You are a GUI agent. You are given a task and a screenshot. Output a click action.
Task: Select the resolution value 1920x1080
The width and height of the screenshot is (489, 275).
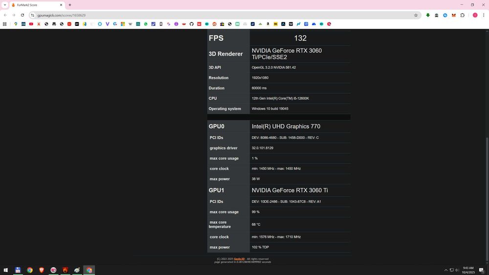260,78
